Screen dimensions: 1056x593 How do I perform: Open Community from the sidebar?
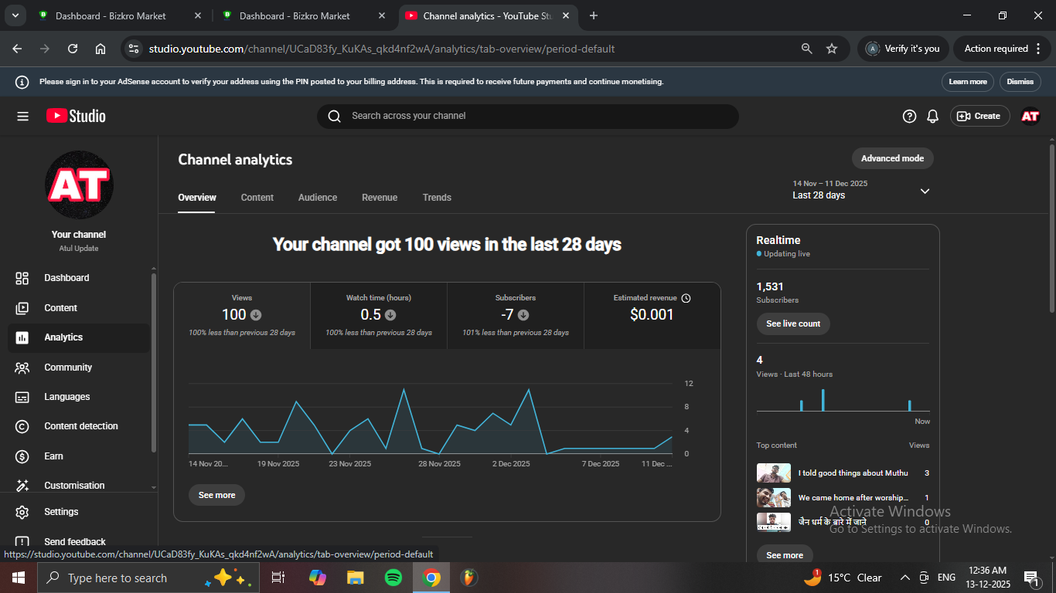click(x=67, y=368)
